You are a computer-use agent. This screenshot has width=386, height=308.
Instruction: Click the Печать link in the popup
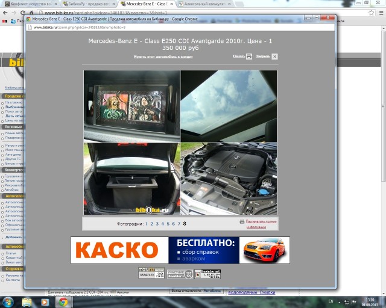(x=239, y=56)
